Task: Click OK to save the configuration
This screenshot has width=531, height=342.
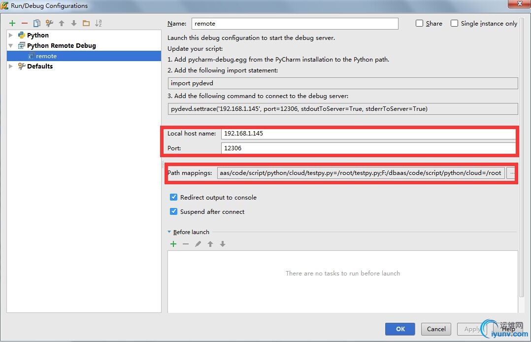Action: 400,329
